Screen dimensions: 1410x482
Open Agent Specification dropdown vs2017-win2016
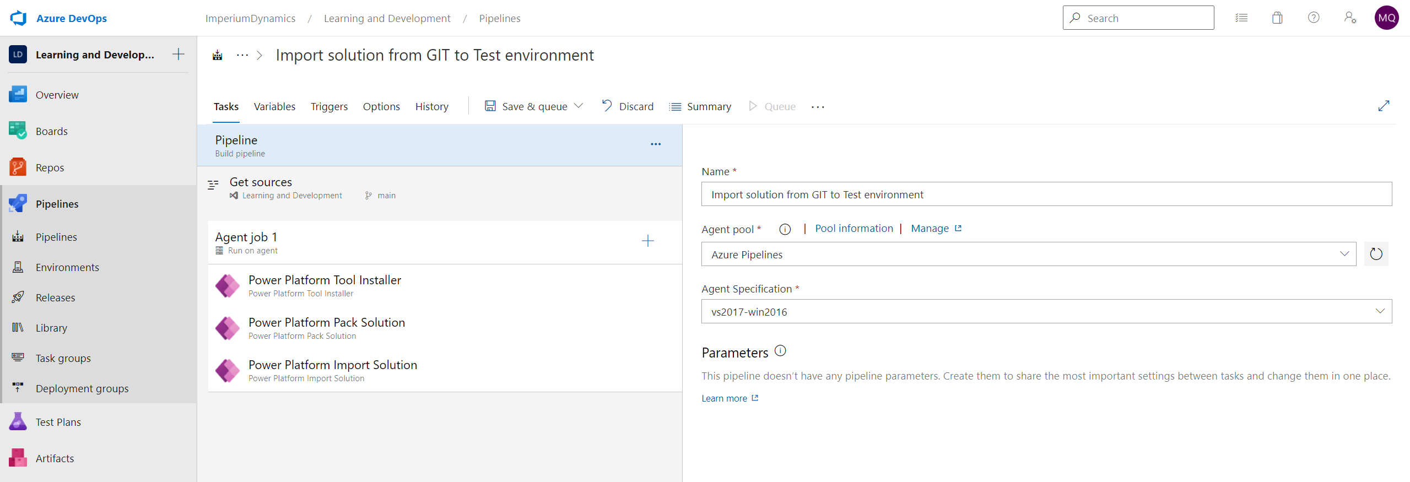(x=1046, y=311)
